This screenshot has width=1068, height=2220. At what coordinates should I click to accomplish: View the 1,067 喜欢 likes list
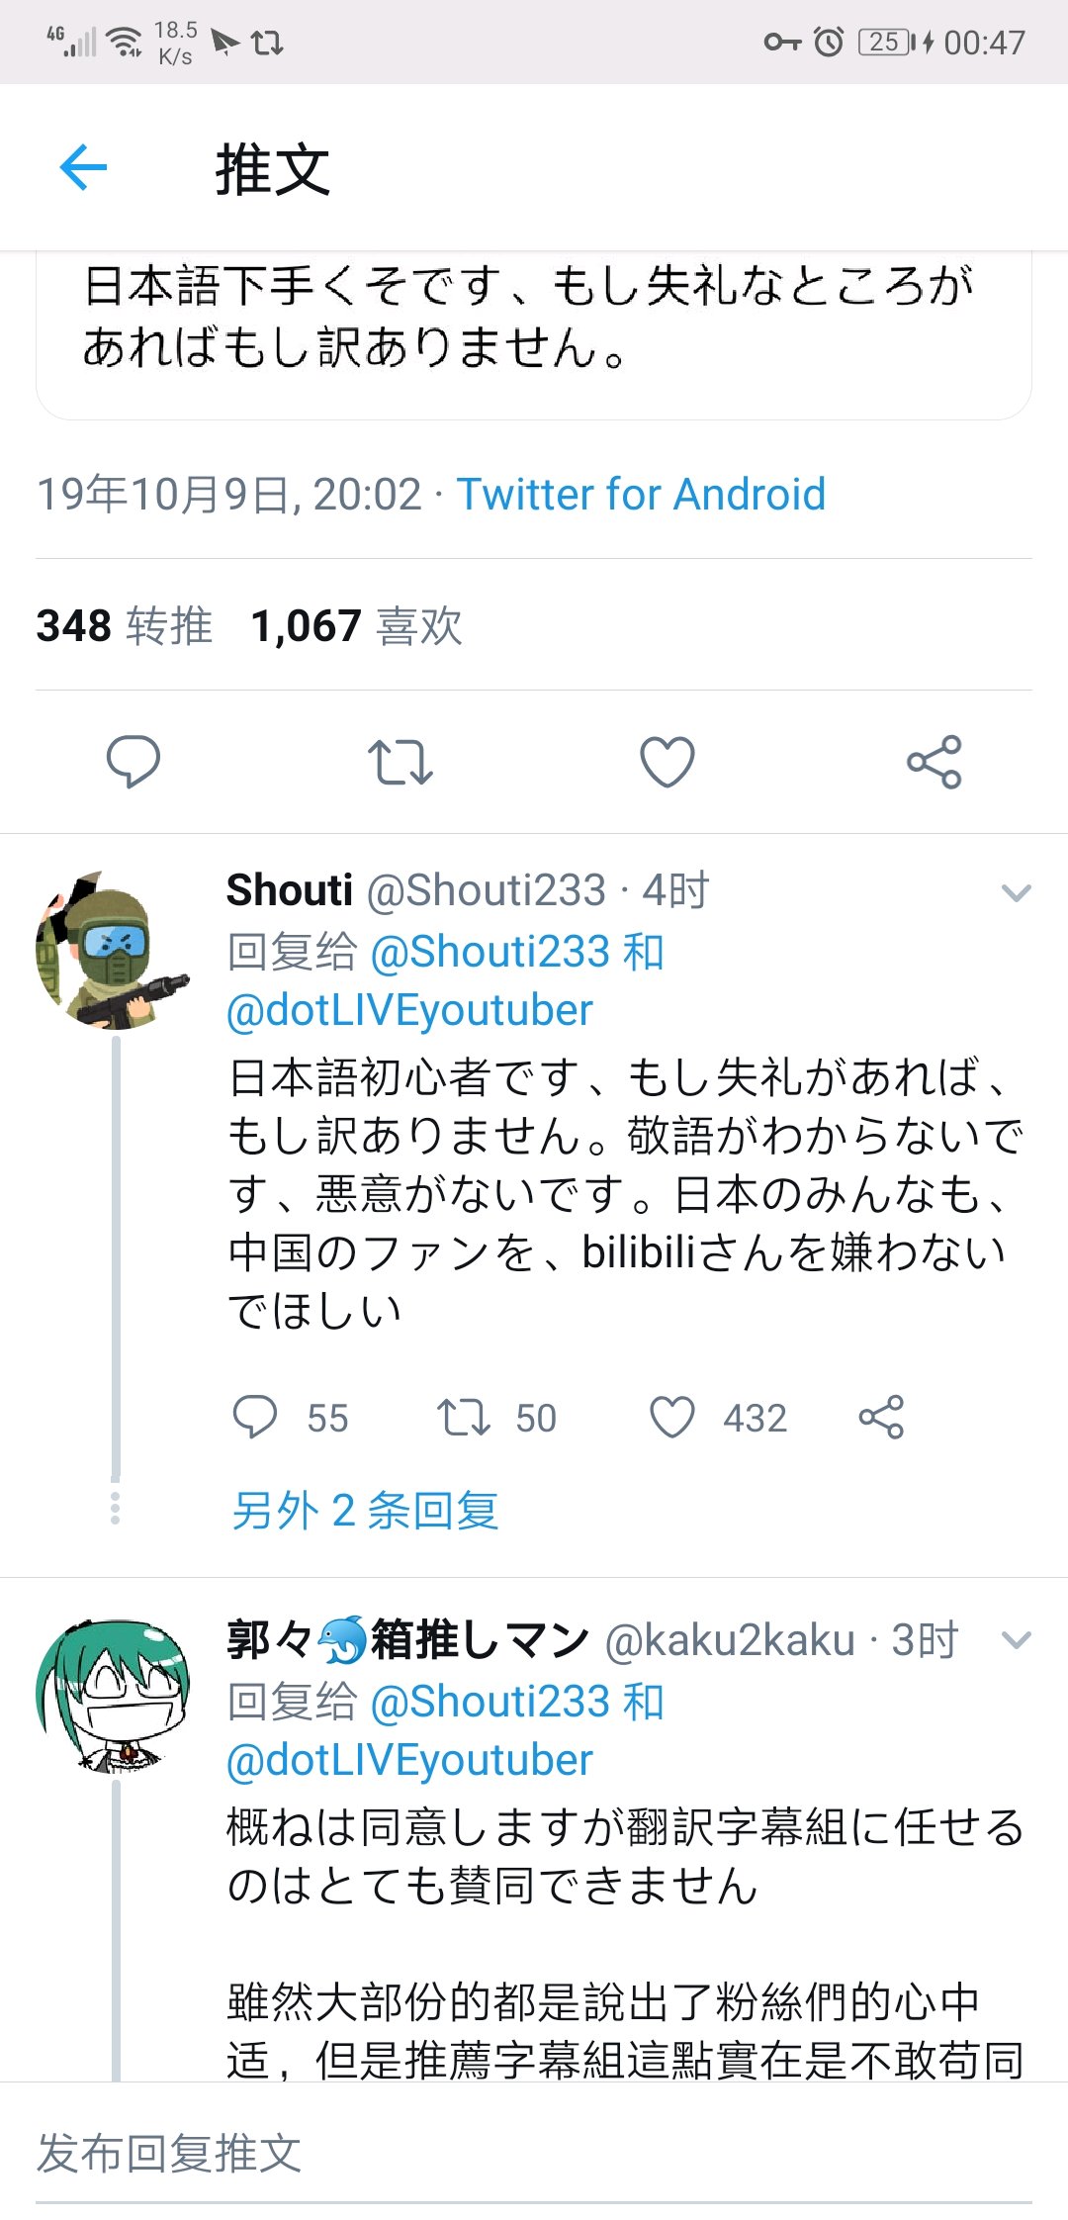click(357, 626)
